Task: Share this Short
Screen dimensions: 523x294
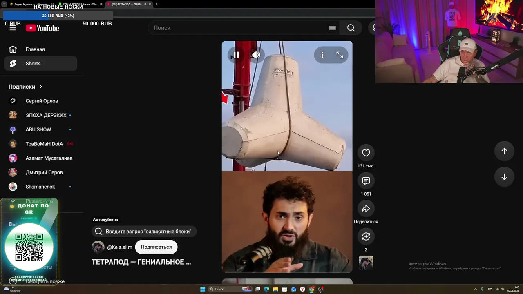Action: pos(366,208)
